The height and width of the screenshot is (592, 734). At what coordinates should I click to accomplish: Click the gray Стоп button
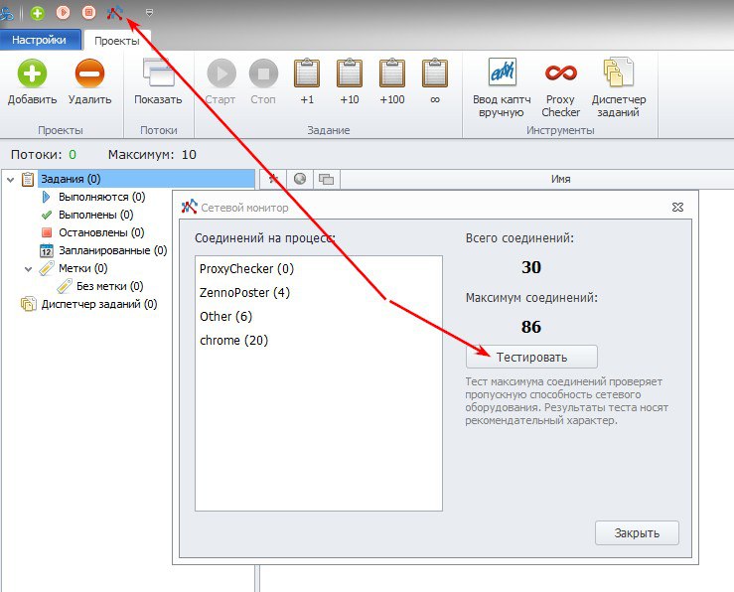pyautogui.click(x=263, y=81)
